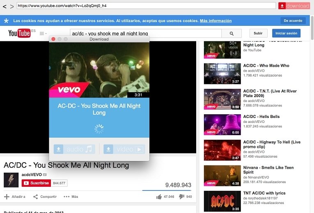
Task: Click the Suscribirse button
Action: point(36,183)
